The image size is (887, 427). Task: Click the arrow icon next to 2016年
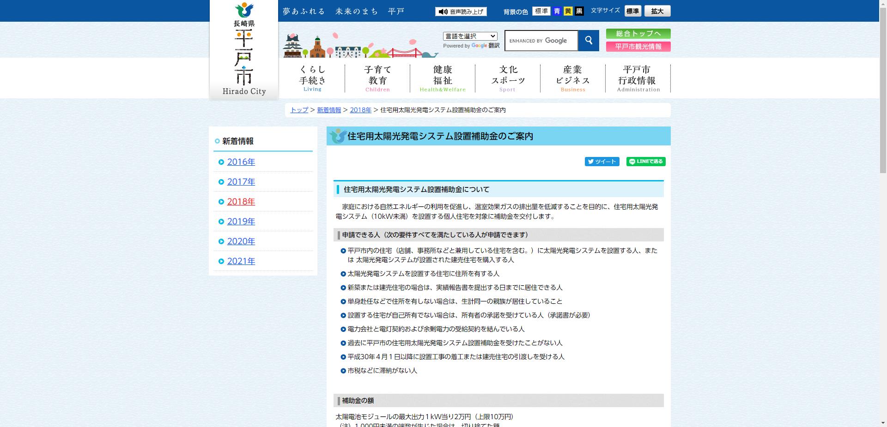point(221,162)
